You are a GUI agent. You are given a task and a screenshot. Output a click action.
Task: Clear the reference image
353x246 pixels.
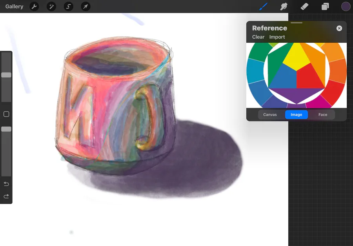pos(258,37)
